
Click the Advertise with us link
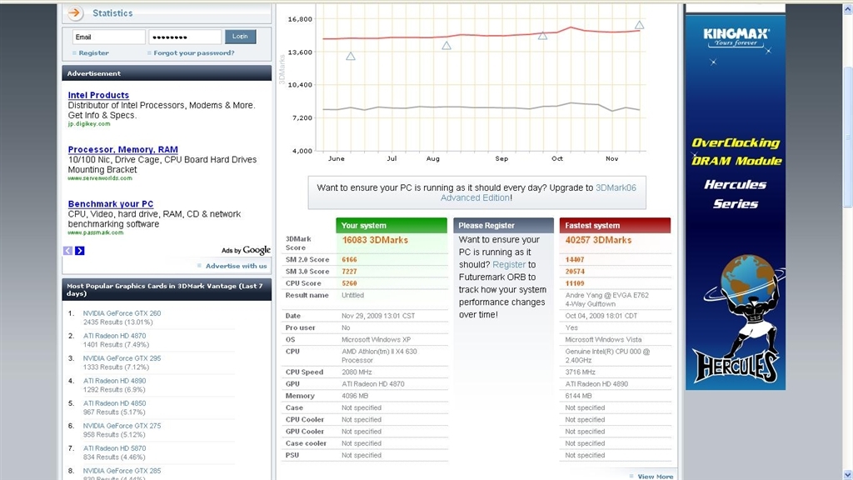pos(236,266)
